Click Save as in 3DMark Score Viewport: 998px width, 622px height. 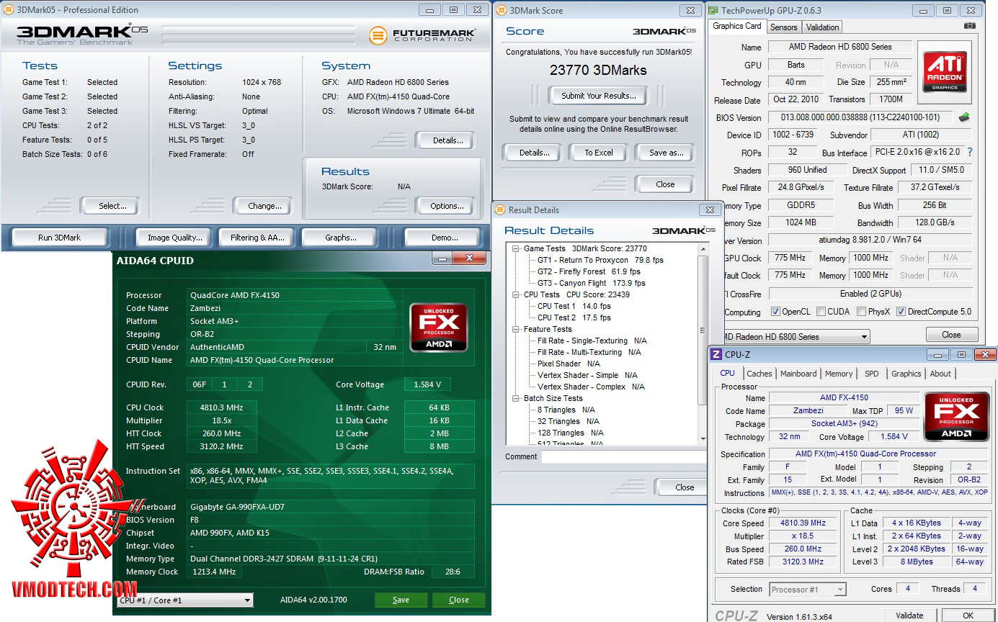666,153
